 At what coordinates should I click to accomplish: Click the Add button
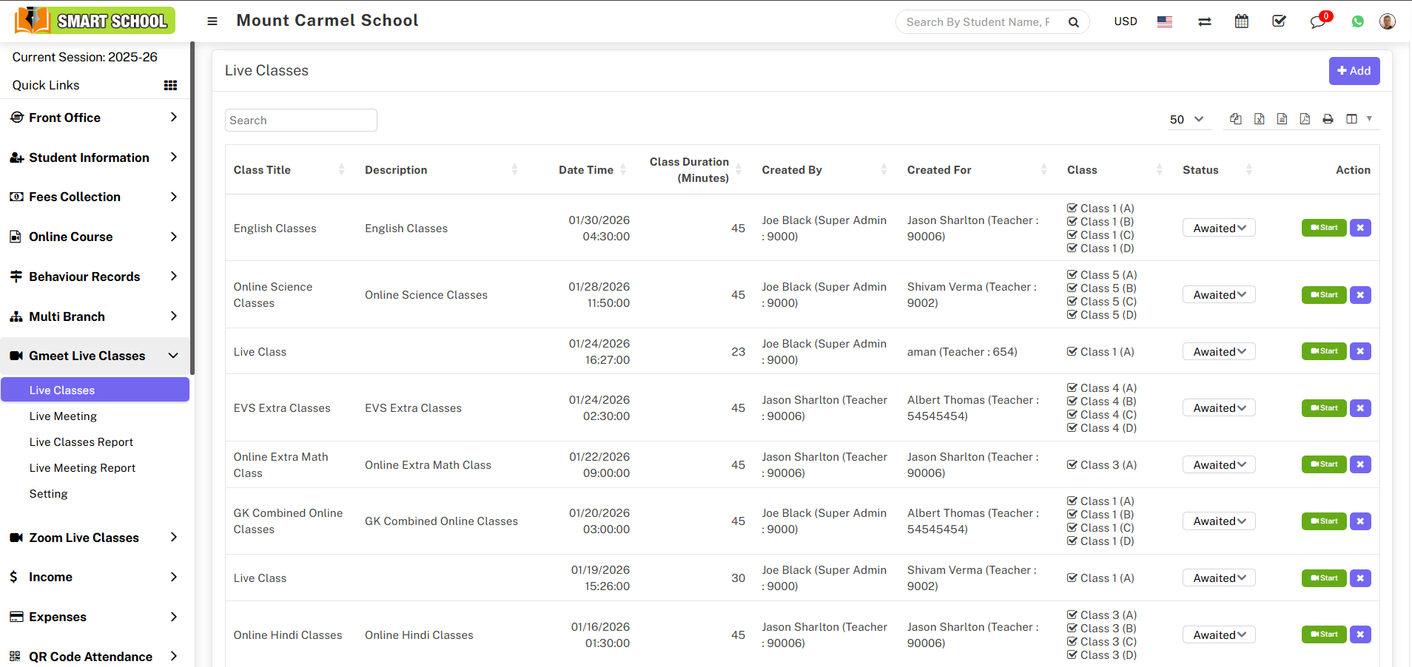(1354, 71)
